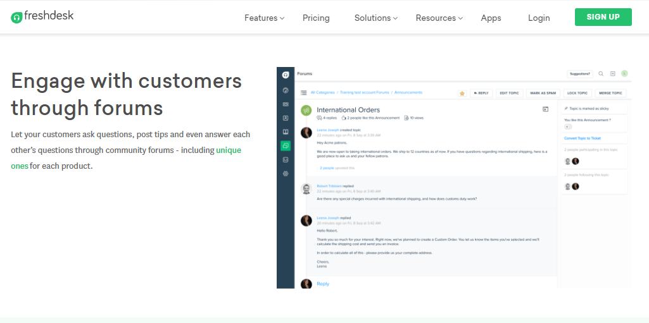
Task: Click the speech bubble icon by '4 replies'
Action: (x=319, y=118)
